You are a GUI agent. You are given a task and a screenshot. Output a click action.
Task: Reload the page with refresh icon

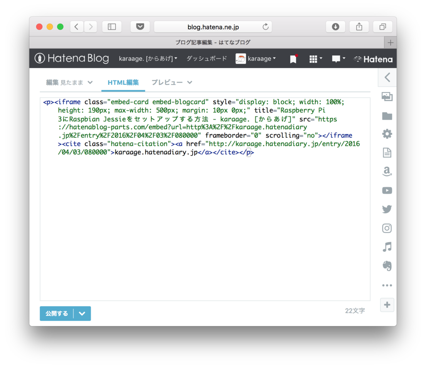point(265,27)
